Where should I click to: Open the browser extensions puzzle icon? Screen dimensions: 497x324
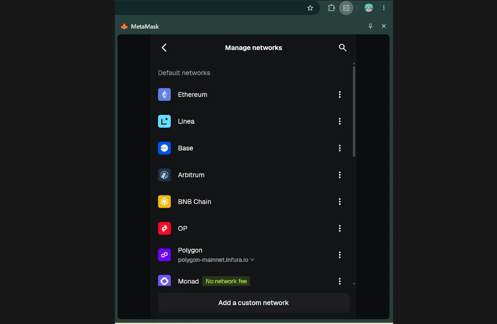tap(331, 8)
